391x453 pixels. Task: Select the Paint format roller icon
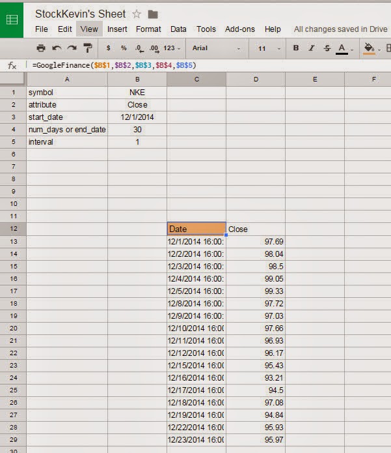point(87,48)
